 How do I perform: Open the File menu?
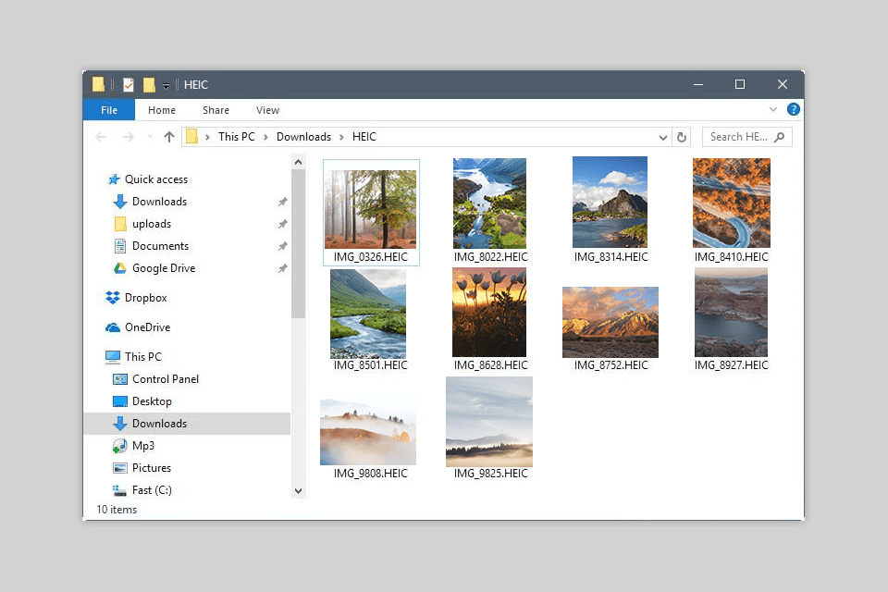pyautogui.click(x=108, y=110)
